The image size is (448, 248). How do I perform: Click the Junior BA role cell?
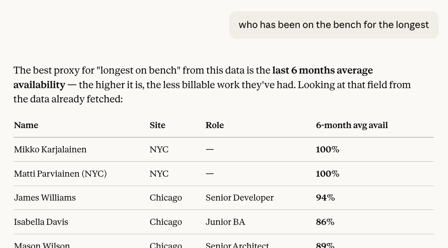(x=225, y=222)
